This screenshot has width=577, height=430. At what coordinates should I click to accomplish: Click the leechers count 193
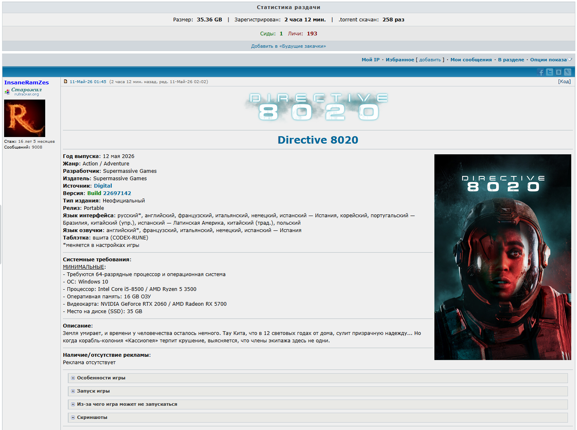[x=312, y=34]
